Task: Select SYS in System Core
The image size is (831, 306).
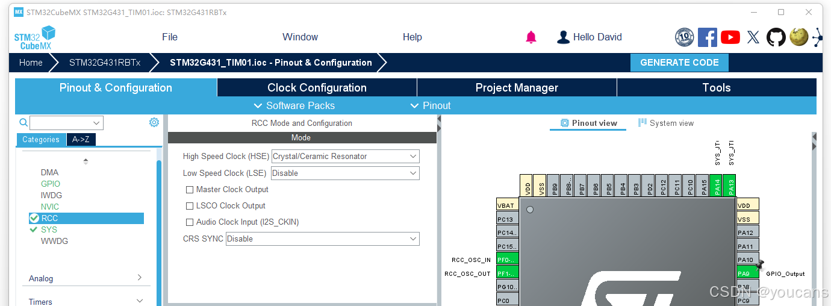Action: pos(49,230)
